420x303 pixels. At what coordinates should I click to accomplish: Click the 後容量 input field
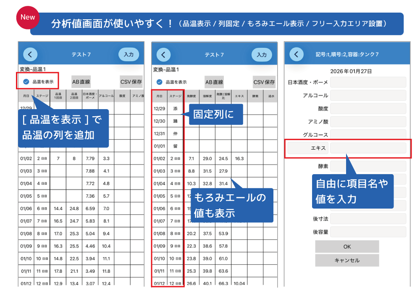pos(368,232)
